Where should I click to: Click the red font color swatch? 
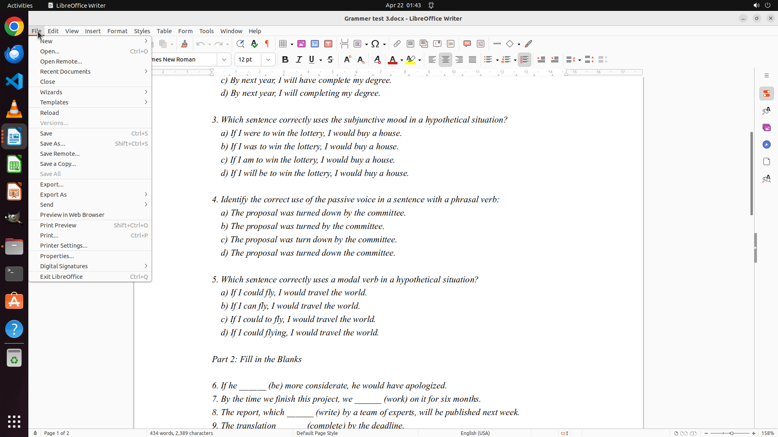pyautogui.click(x=392, y=60)
